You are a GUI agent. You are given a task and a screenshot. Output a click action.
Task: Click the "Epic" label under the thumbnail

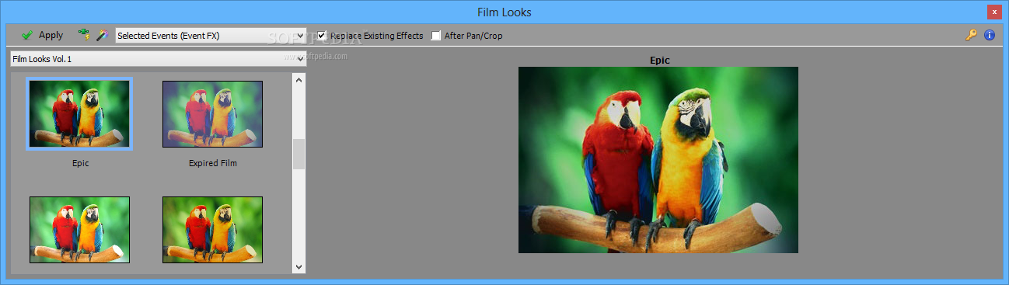point(81,163)
